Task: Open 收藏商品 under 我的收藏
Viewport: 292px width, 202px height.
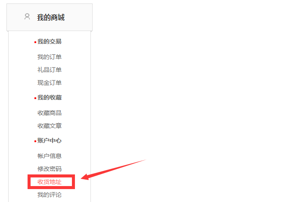Action: (x=50, y=113)
